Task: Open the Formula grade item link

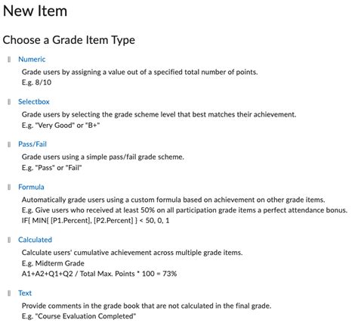Action: click(x=31, y=187)
